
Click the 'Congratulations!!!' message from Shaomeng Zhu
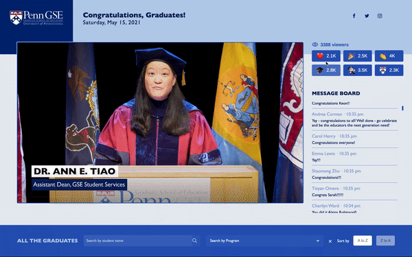tap(326, 178)
